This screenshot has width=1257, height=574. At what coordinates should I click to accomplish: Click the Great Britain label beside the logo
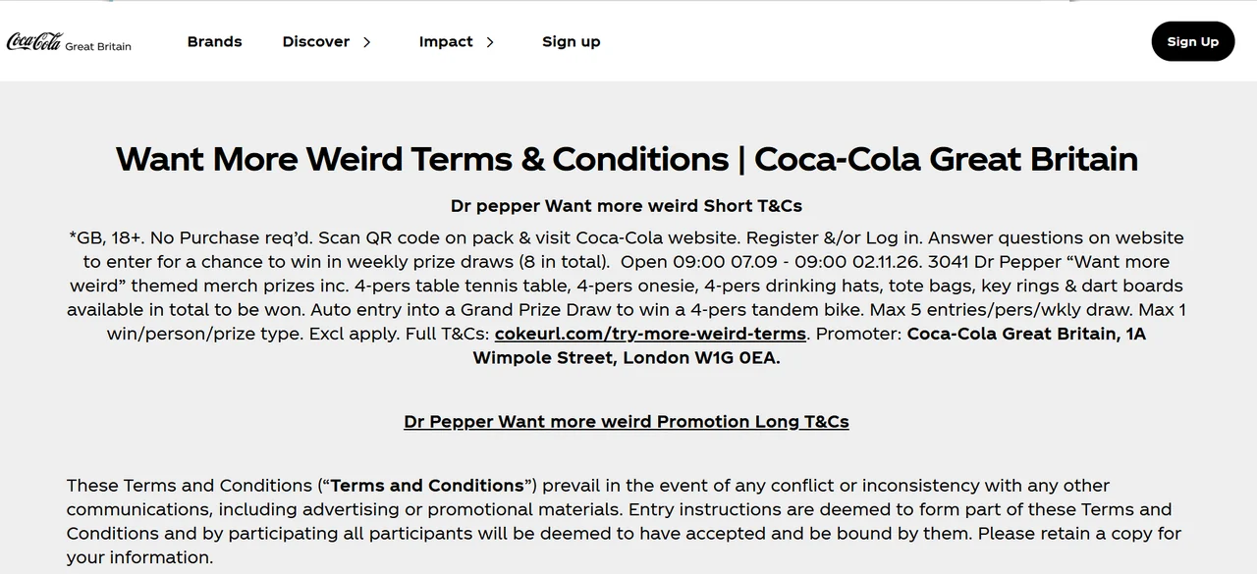(98, 46)
